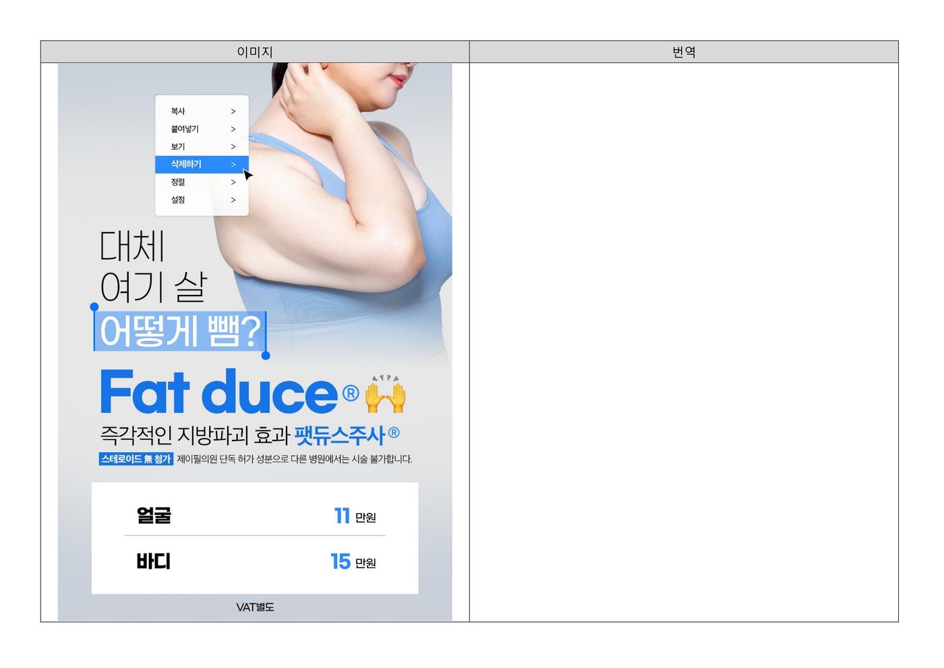This screenshot has height=668, width=944.
Task: Click the 얼굴 price row label
Action: click(x=154, y=516)
